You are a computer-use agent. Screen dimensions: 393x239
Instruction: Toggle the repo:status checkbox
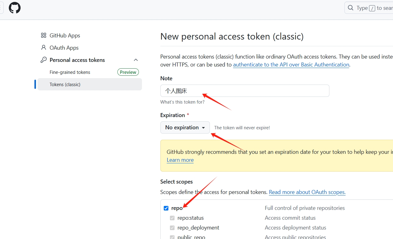click(172, 218)
